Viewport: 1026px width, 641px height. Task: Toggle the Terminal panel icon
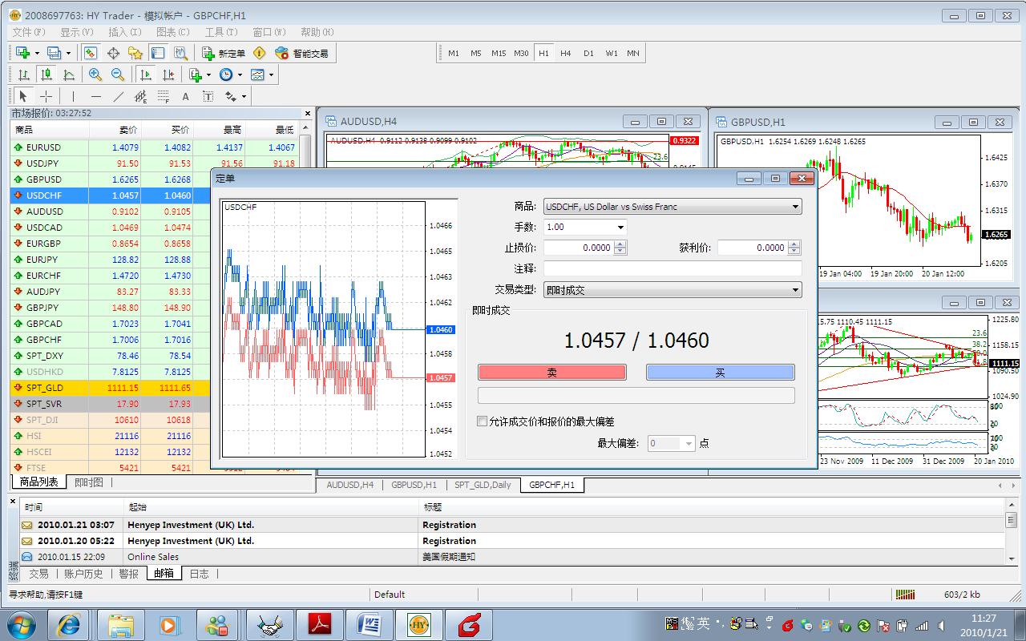tap(158, 53)
